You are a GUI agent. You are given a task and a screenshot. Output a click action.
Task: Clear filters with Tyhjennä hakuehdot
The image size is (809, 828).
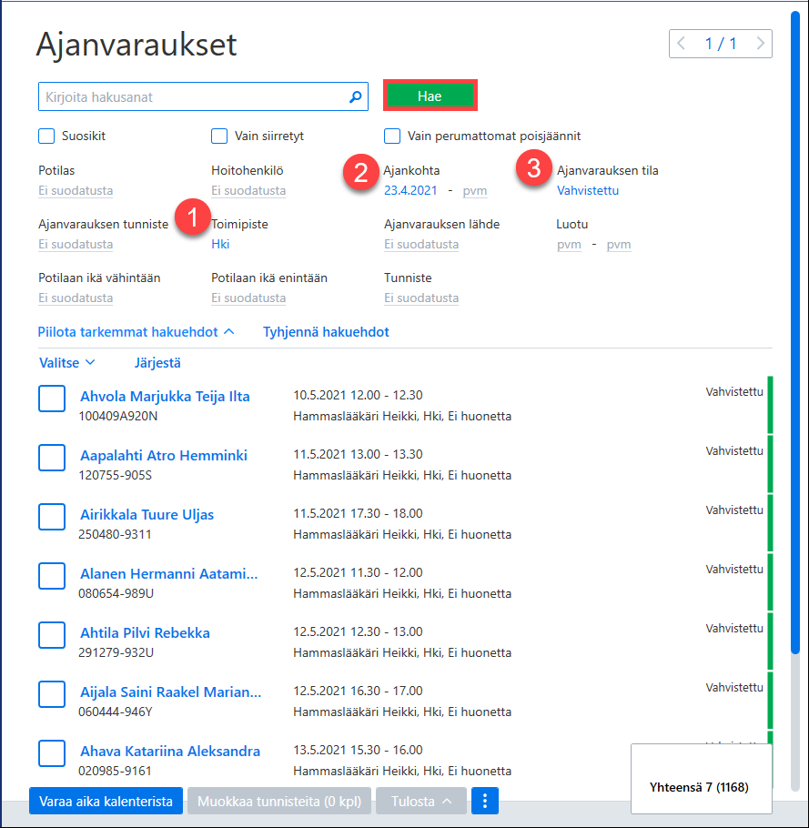(x=326, y=331)
